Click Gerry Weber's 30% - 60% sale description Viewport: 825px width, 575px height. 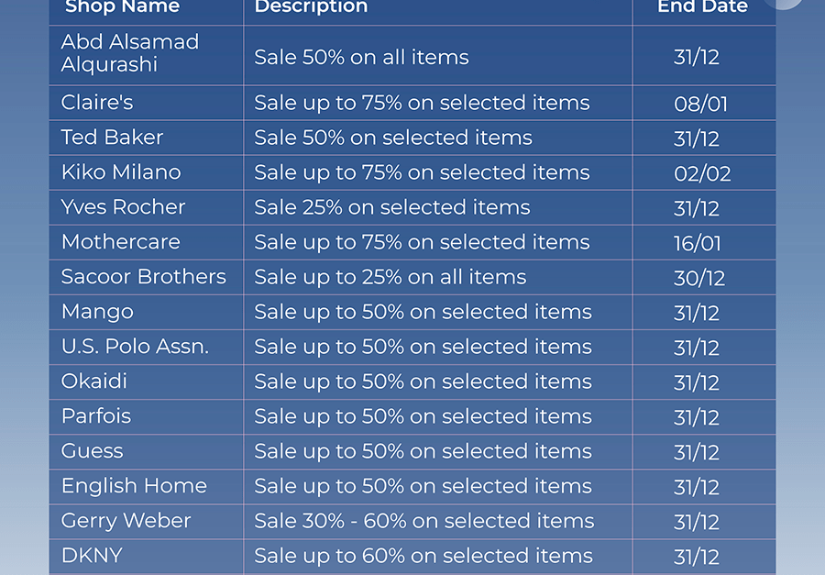[x=424, y=520]
